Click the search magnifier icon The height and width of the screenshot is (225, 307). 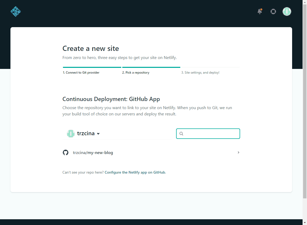pyautogui.click(x=181, y=134)
